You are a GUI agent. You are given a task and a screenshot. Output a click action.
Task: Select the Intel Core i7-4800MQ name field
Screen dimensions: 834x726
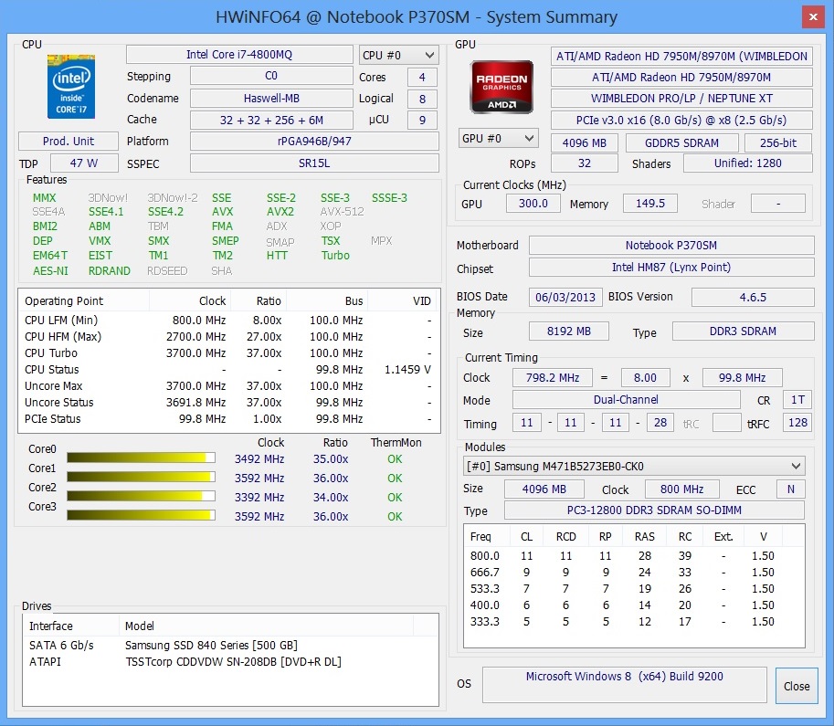[x=239, y=55]
